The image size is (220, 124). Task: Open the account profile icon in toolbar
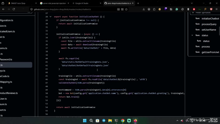click(x=149, y=9)
